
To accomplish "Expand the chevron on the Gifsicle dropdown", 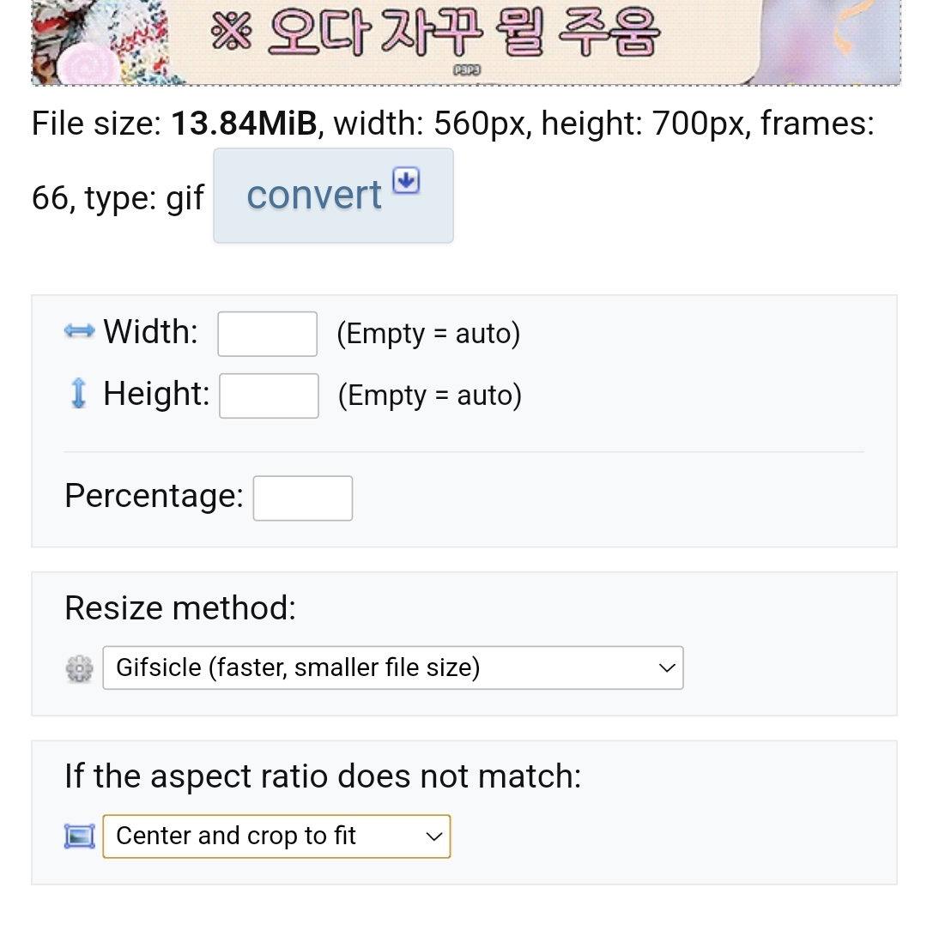I will [x=667, y=668].
